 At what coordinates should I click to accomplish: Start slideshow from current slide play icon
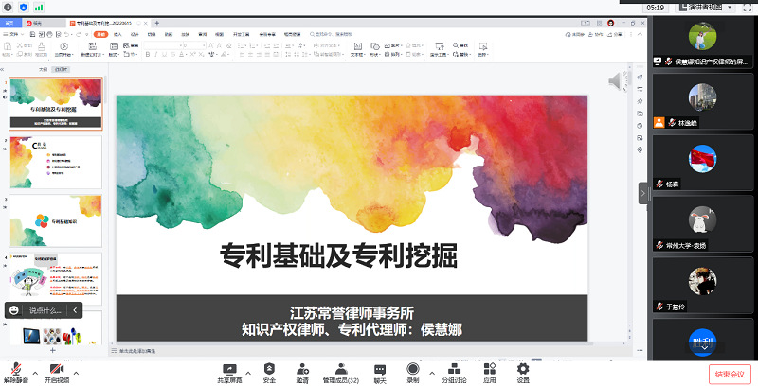coord(63,46)
